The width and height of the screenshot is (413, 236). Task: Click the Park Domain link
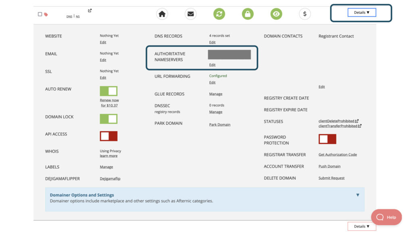[220, 125]
